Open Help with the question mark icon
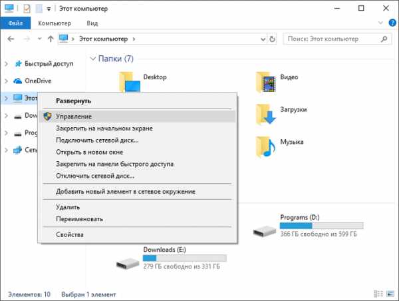Screen dimensions: 399x301 coord(392,23)
